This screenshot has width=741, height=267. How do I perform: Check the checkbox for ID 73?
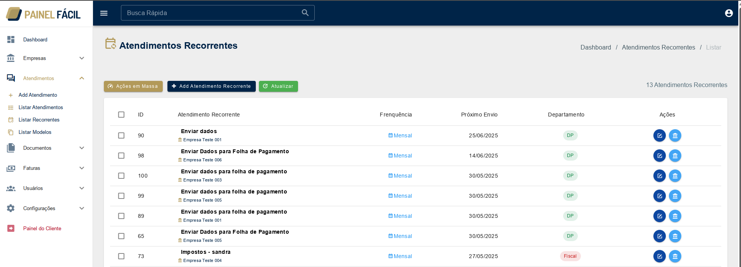(x=121, y=256)
